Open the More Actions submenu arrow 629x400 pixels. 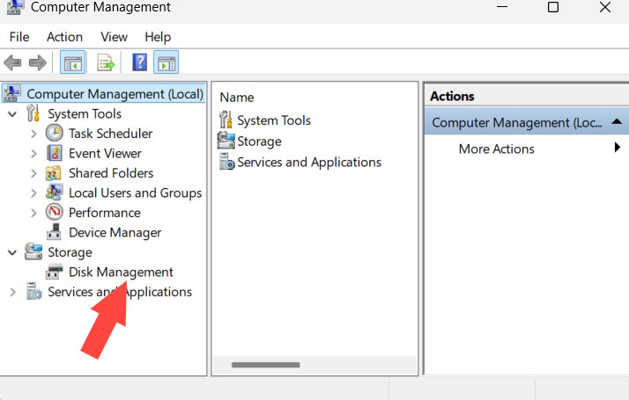[618, 148]
